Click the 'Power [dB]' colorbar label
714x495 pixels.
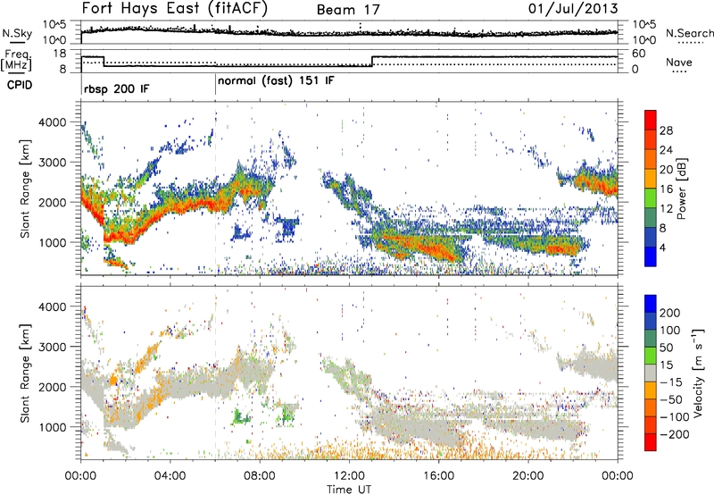click(x=682, y=189)
